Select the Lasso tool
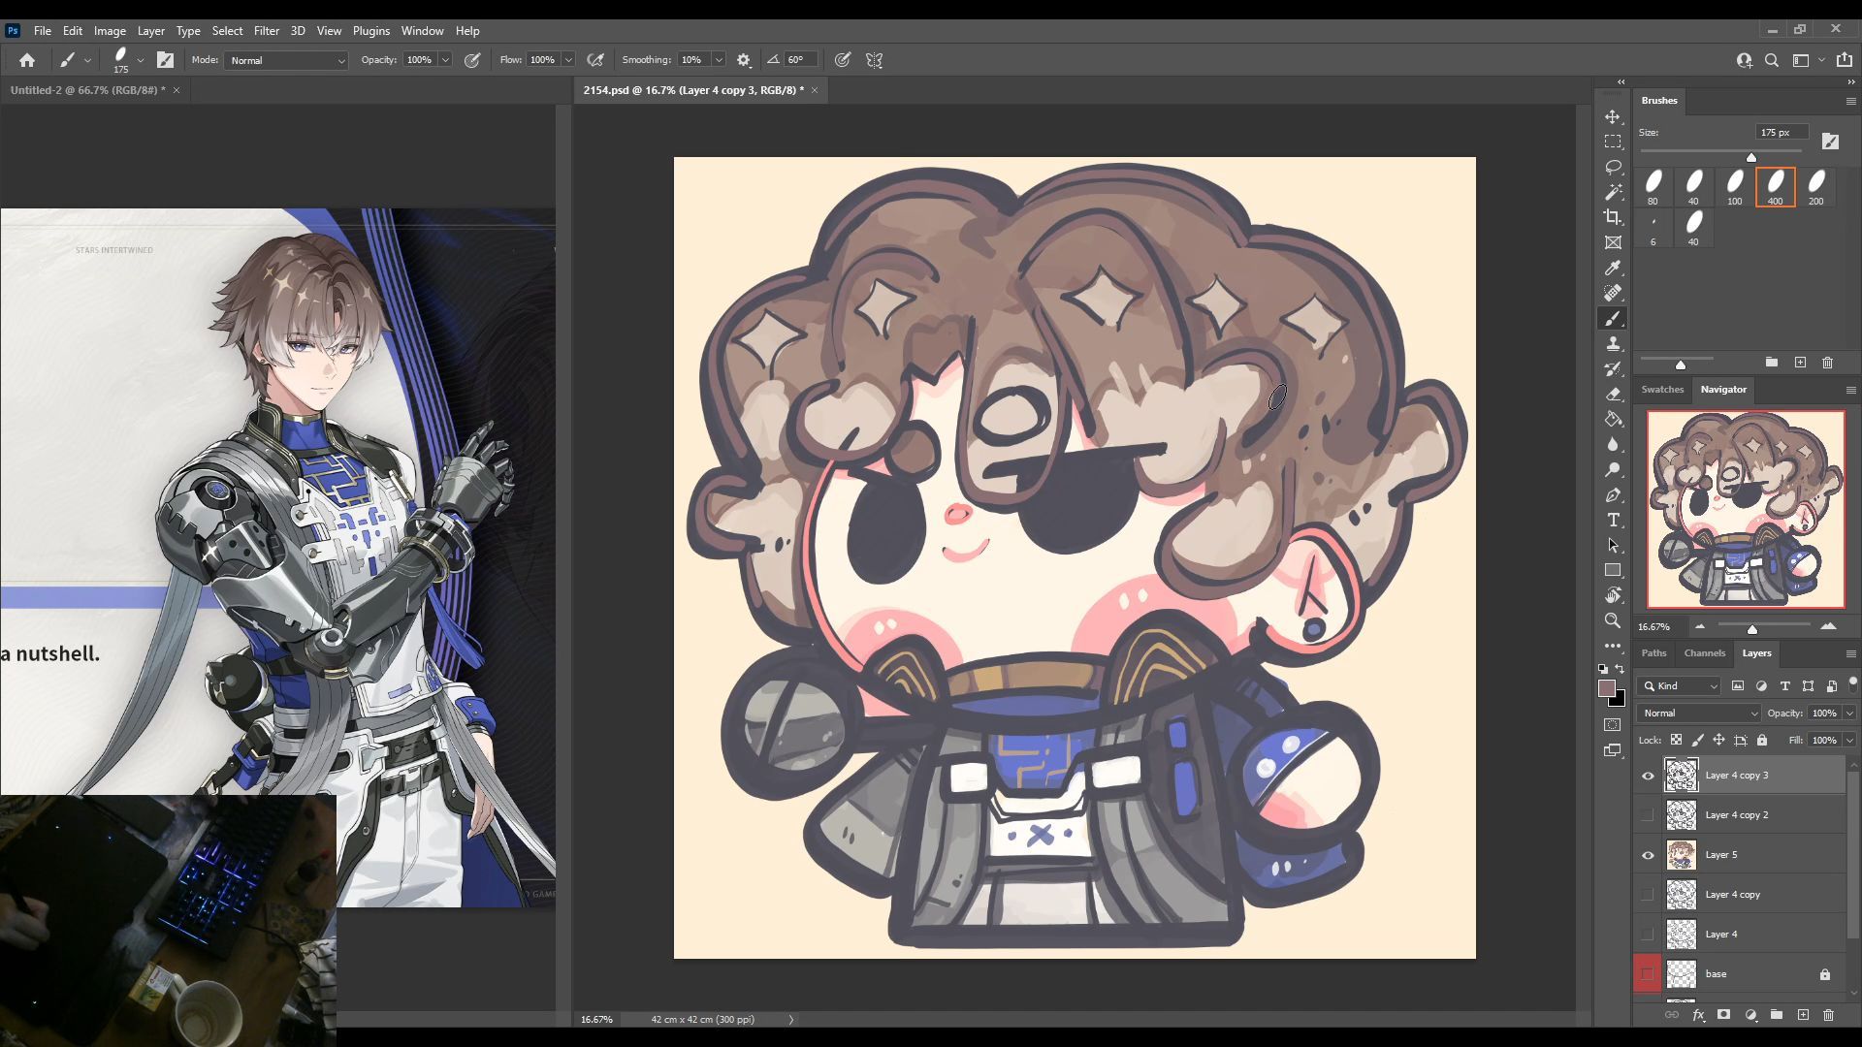 point(1613,167)
